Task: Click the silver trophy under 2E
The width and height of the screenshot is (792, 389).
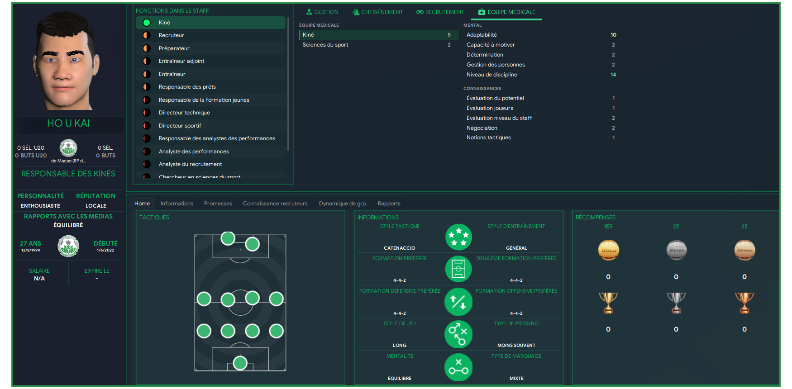Action: coord(677,303)
